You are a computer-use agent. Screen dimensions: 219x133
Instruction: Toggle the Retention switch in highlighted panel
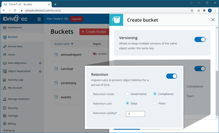[172, 76]
